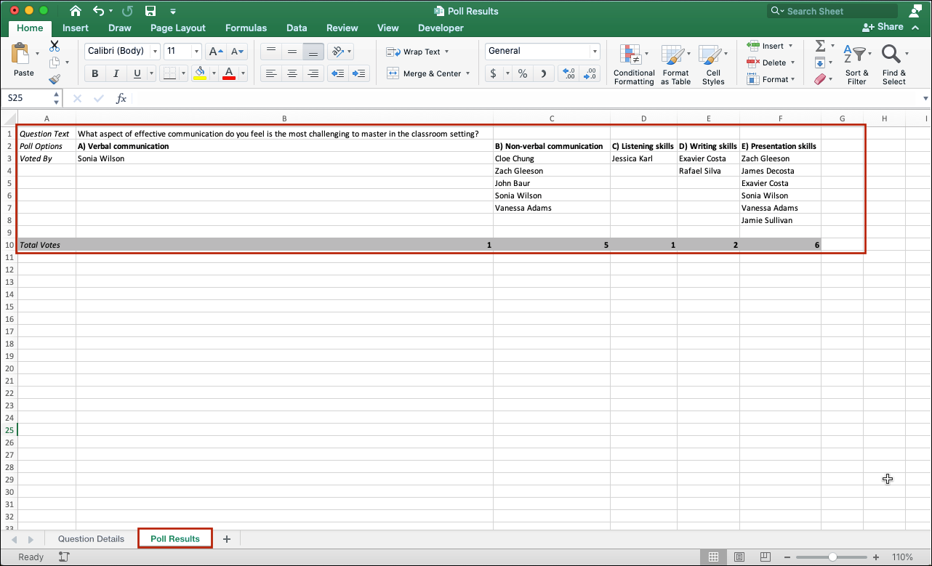Image resolution: width=932 pixels, height=566 pixels.
Task: Switch to the Insert ribbon tab
Action: 76,28
